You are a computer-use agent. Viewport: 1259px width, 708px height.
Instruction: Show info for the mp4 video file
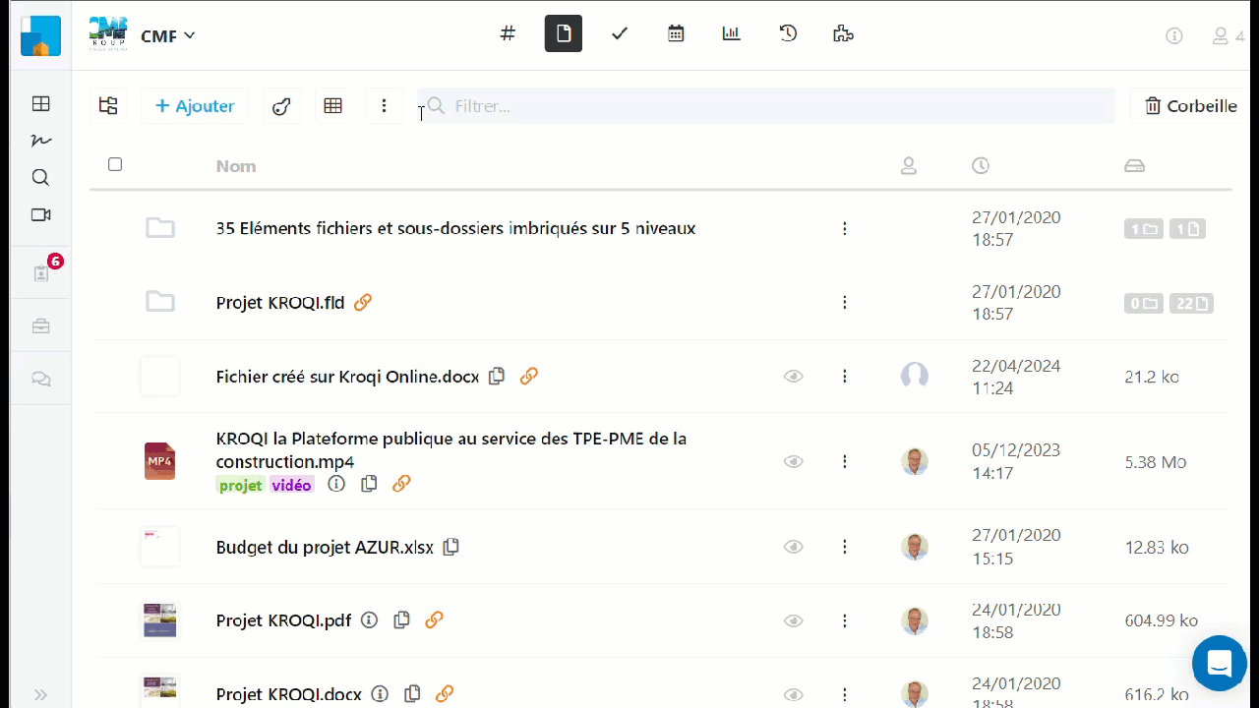tap(336, 484)
